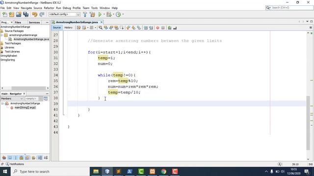
Task: Click Find Next Occurrence icon
Action: (x=111, y=28)
